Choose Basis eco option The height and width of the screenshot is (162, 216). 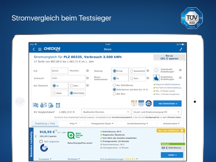click(x=59, y=93)
